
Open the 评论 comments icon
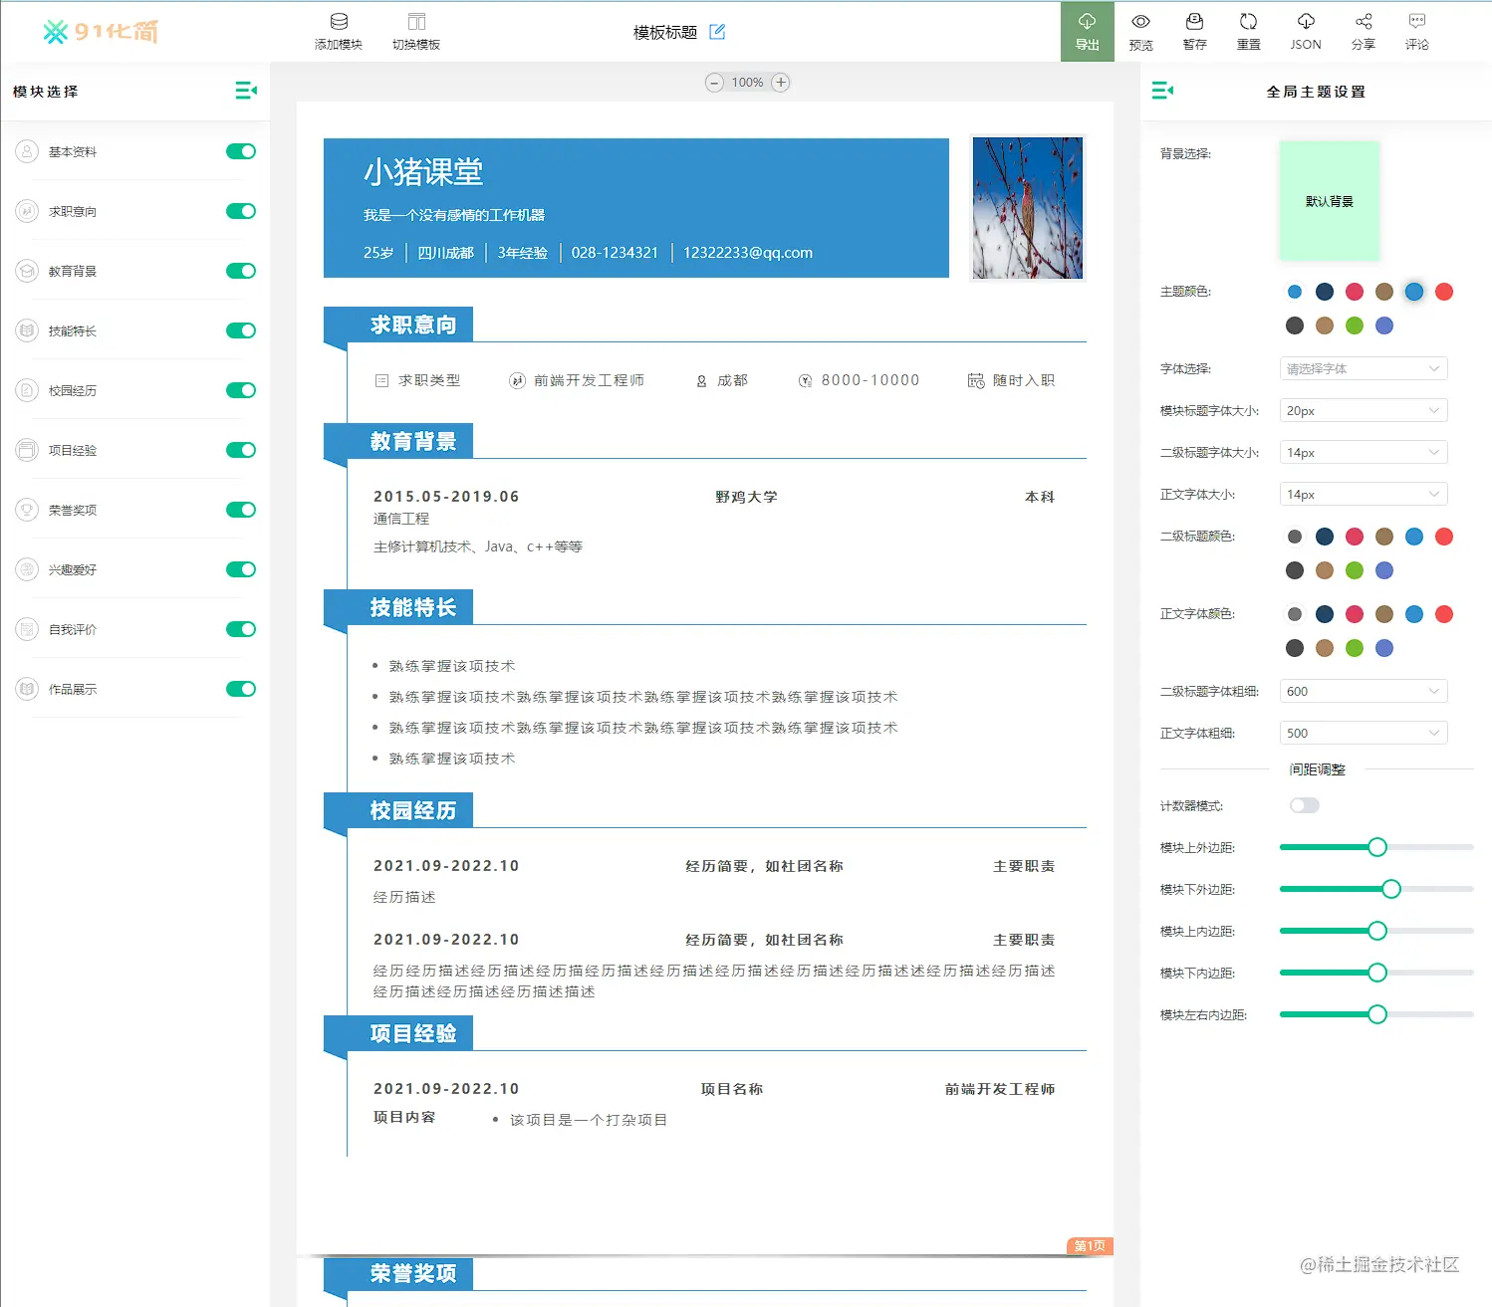click(1417, 31)
